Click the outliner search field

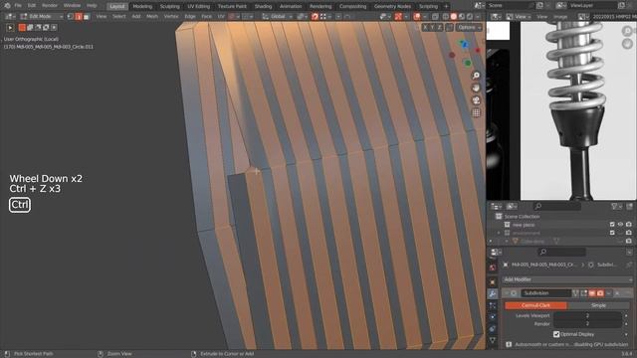pos(557,207)
